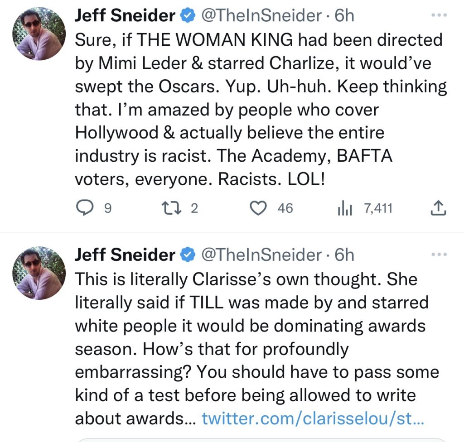
Task: Visit @TheInSneider handle in first tweet
Action: 261,16
